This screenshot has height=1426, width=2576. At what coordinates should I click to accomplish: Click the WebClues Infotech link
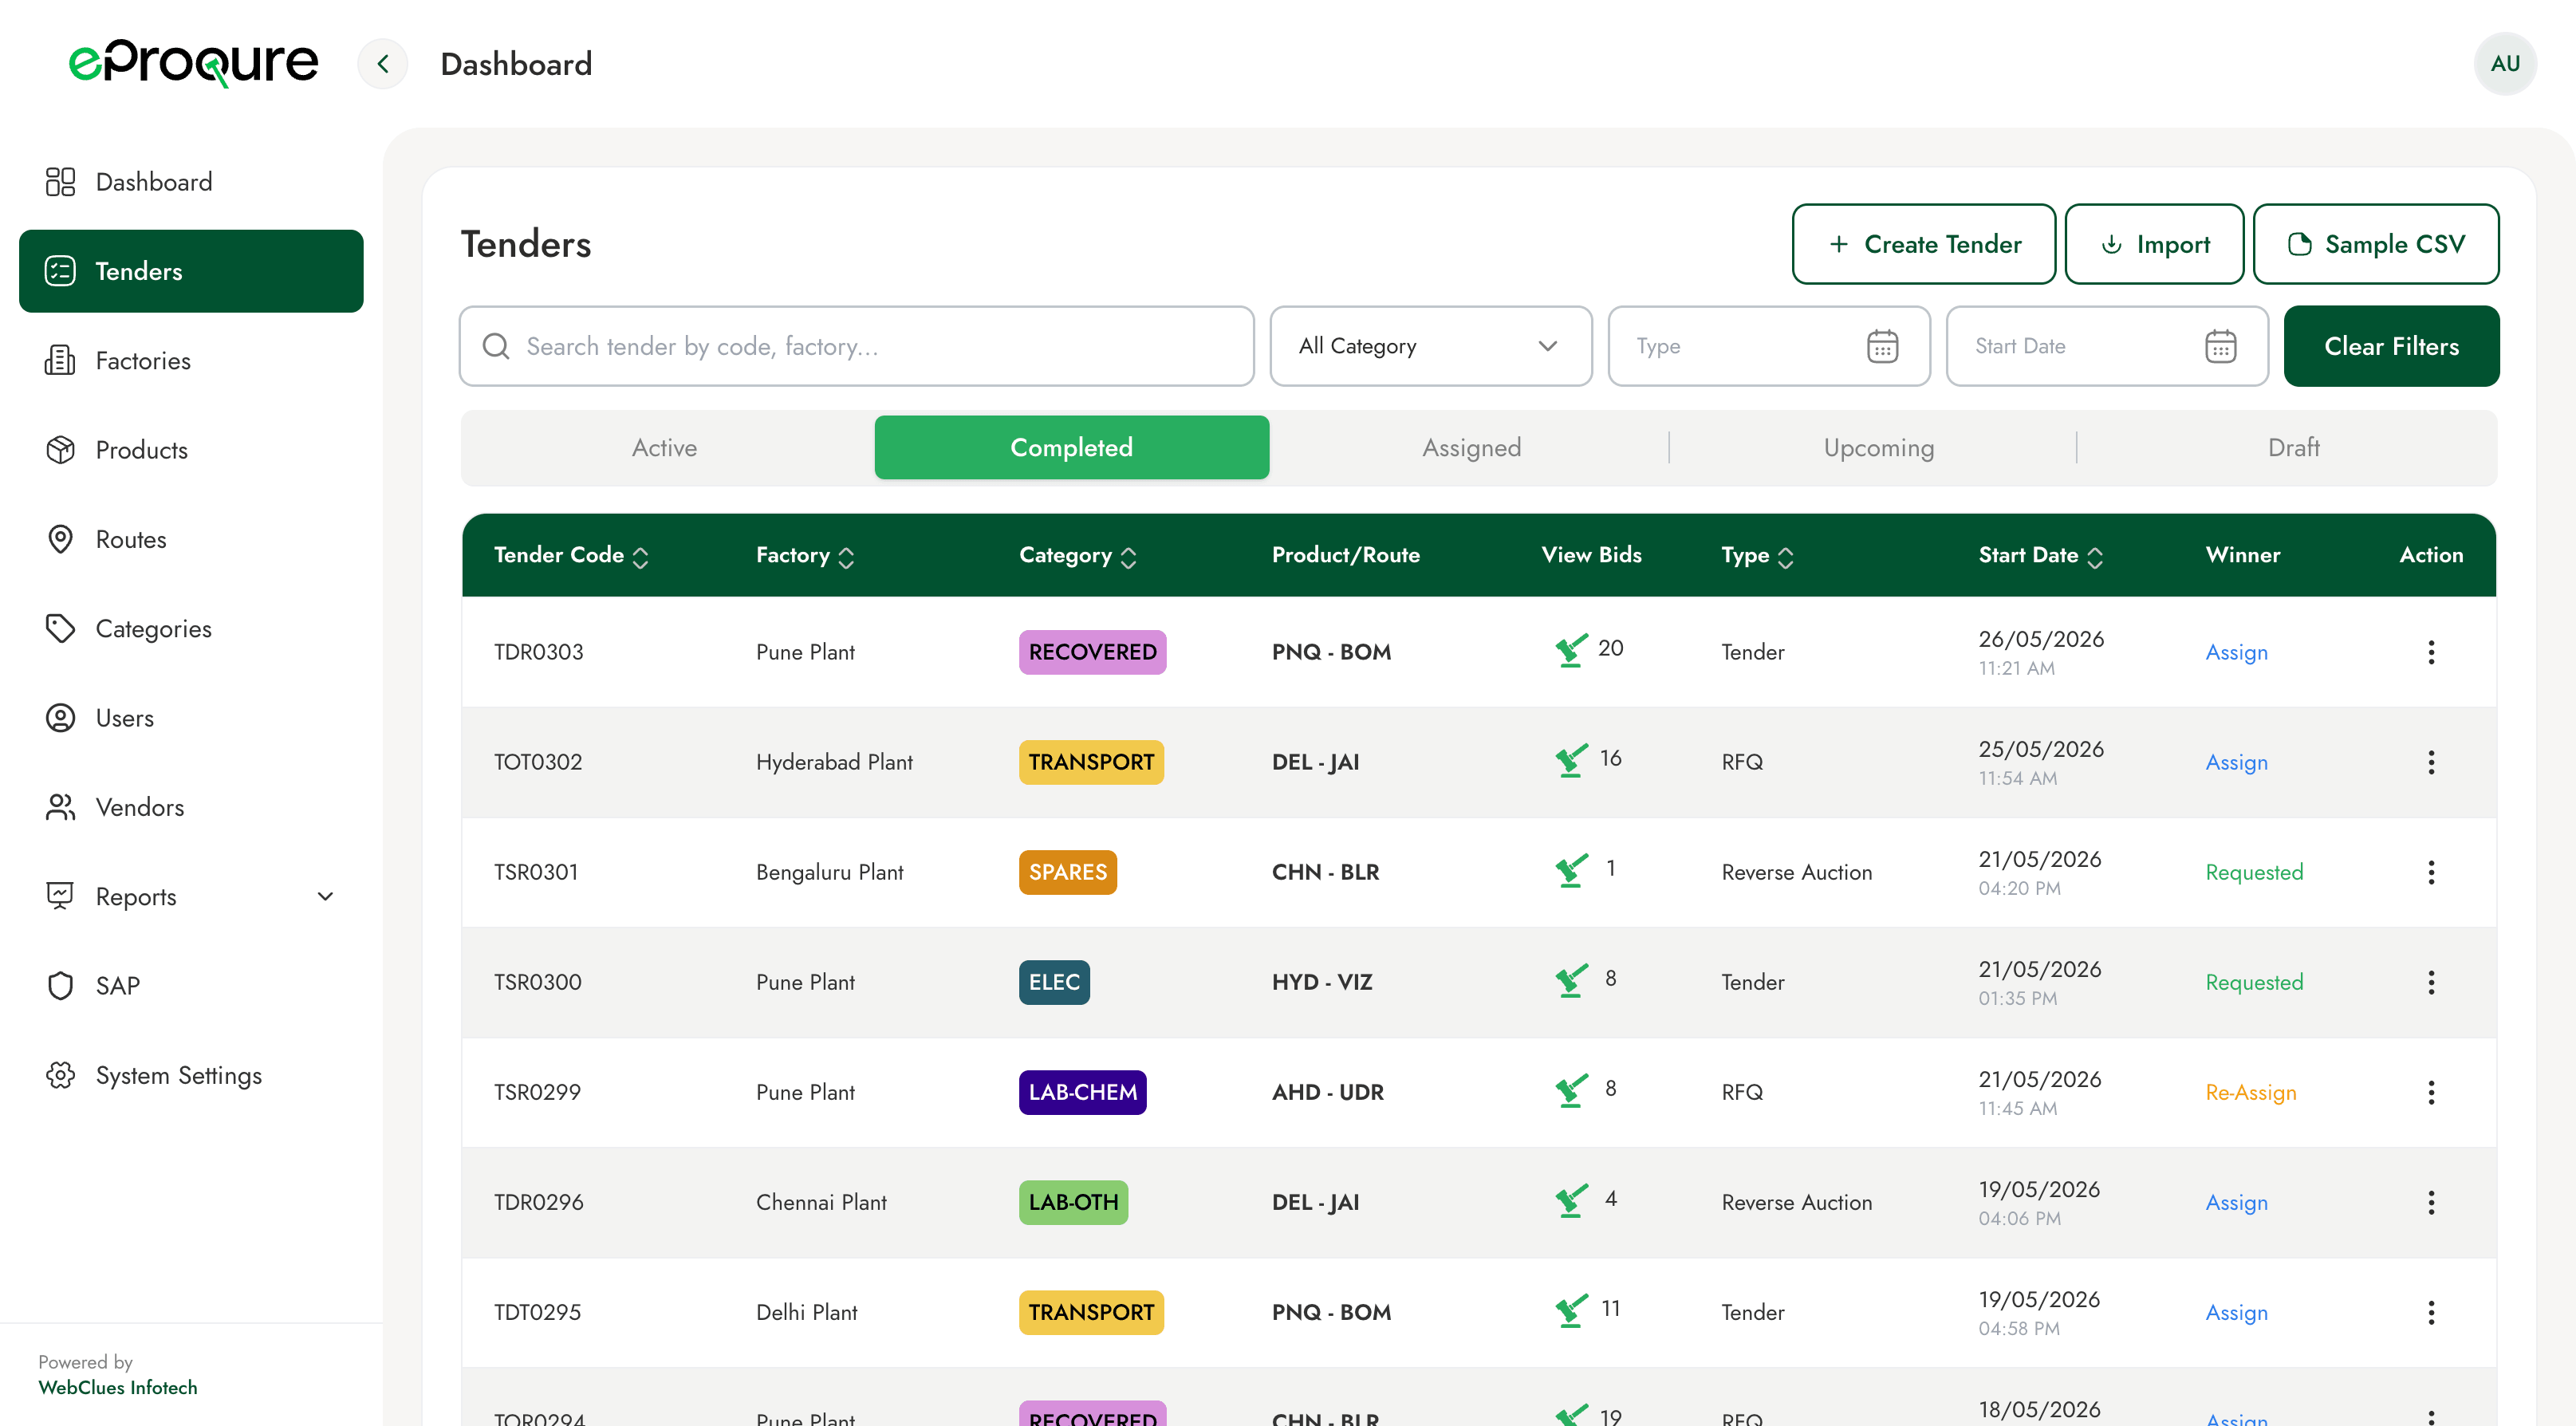(117, 1387)
